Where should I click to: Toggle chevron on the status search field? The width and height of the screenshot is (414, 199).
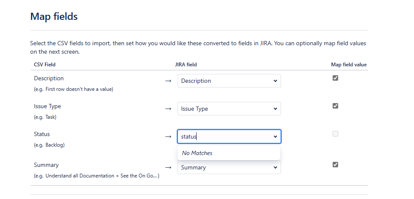coord(275,136)
